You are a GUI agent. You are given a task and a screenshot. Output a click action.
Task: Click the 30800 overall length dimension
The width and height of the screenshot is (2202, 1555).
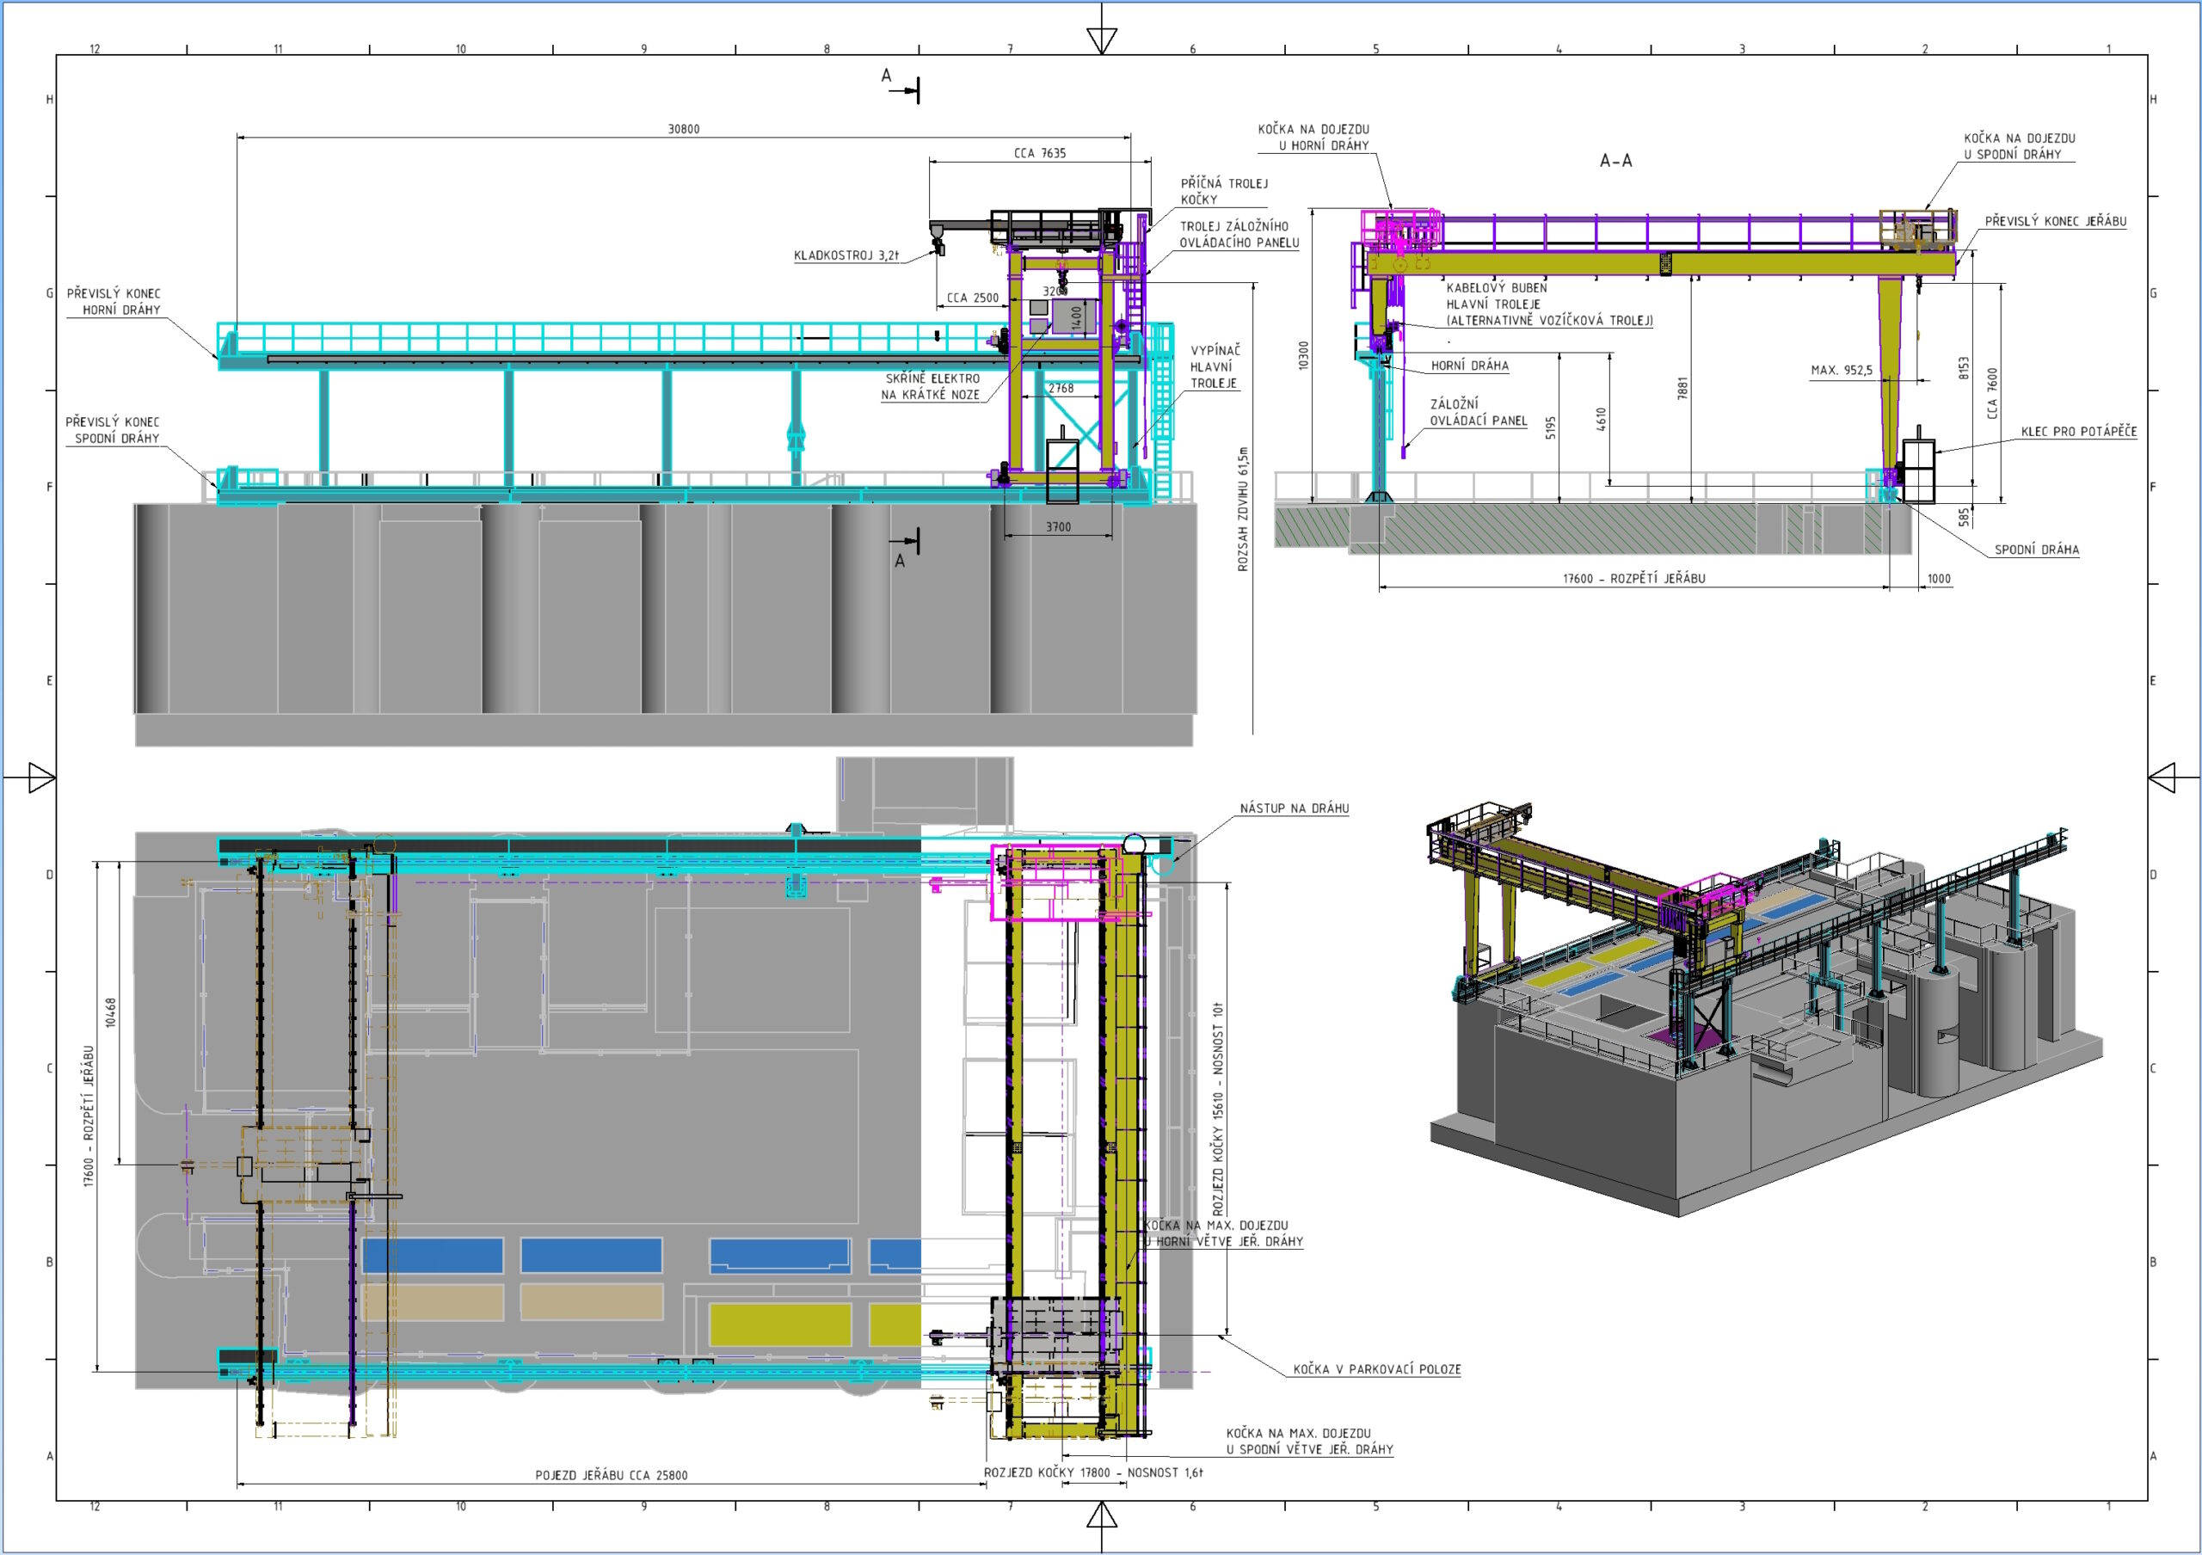[x=683, y=128]
